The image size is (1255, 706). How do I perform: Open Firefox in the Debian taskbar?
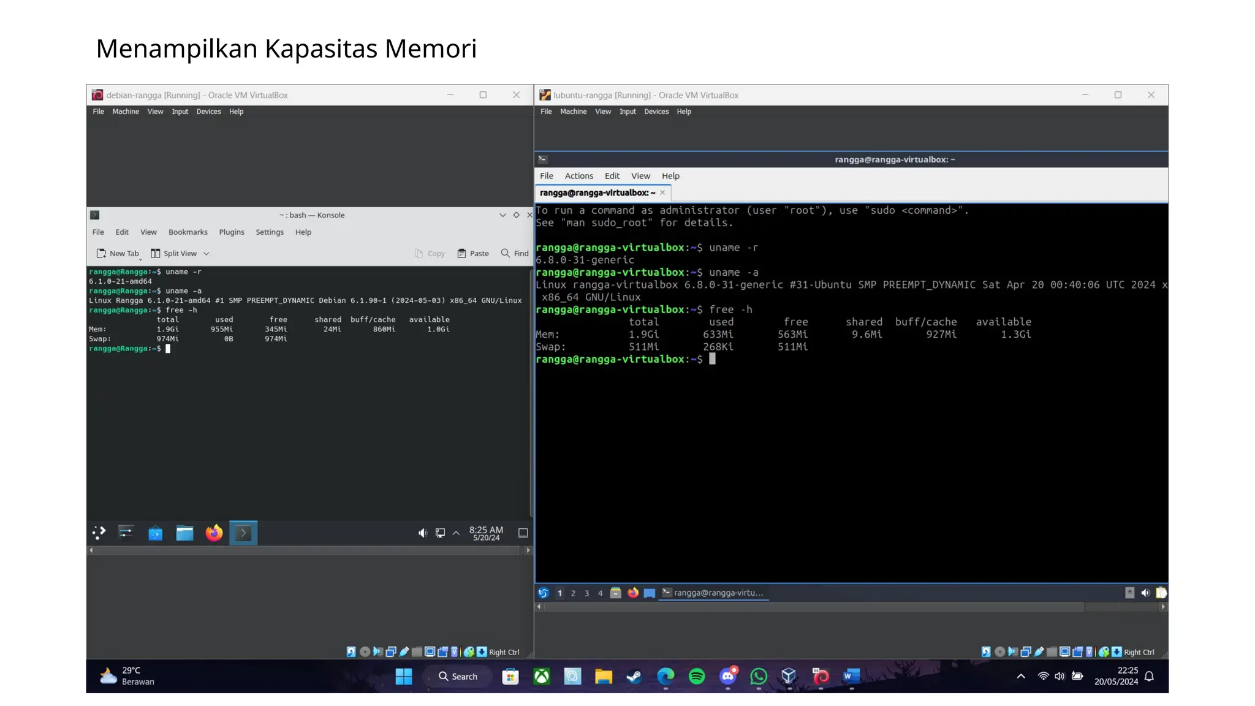tap(214, 533)
